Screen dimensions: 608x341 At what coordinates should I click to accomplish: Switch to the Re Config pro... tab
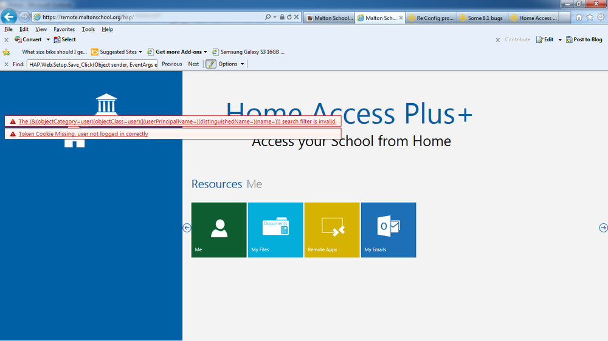pyautogui.click(x=431, y=18)
